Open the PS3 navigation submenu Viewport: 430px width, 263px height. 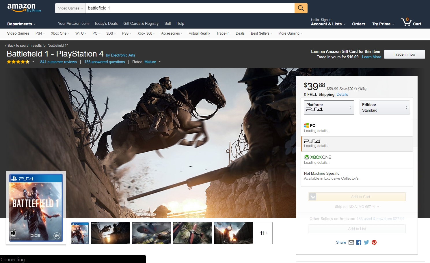coord(126,33)
